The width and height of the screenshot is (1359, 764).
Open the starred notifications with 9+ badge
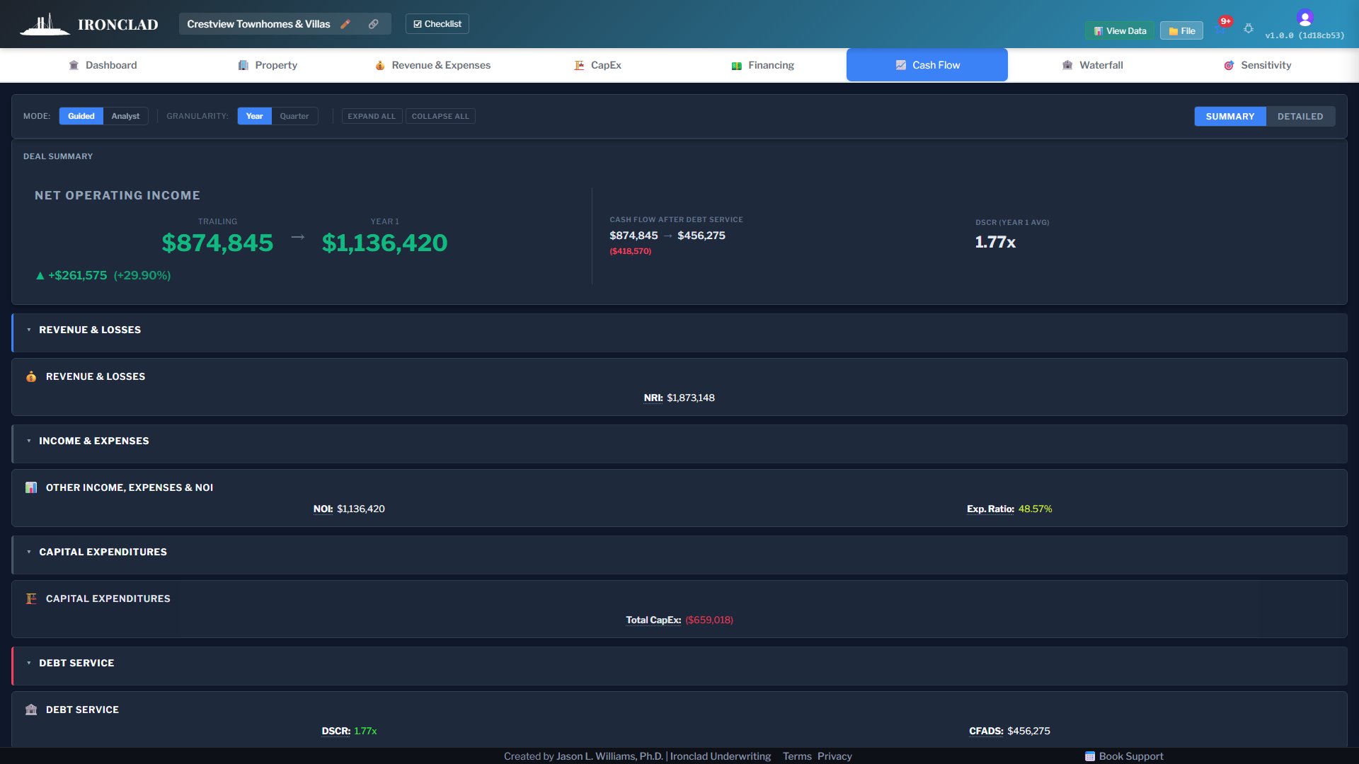pyautogui.click(x=1222, y=27)
